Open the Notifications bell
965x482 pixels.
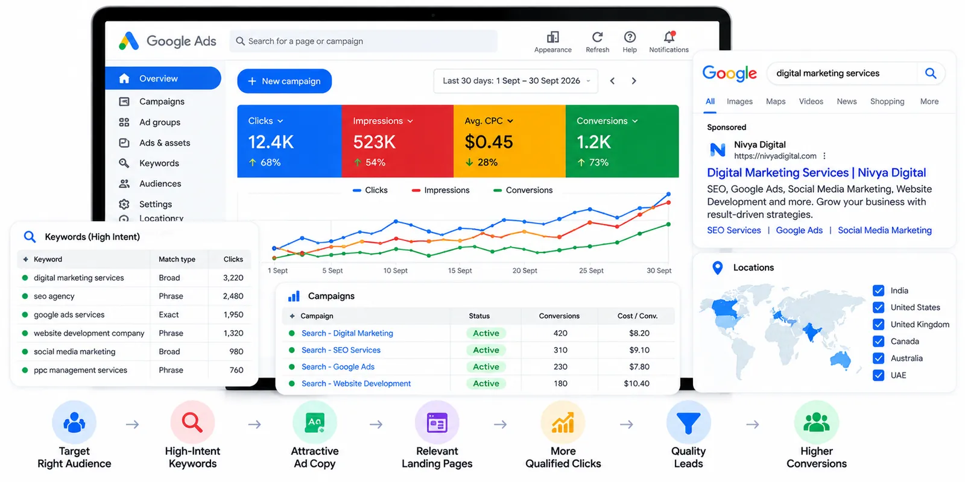point(669,37)
